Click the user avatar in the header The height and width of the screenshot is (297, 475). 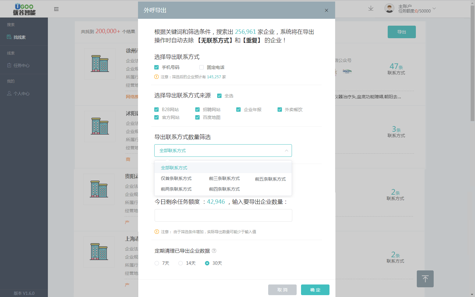click(389, 8)
